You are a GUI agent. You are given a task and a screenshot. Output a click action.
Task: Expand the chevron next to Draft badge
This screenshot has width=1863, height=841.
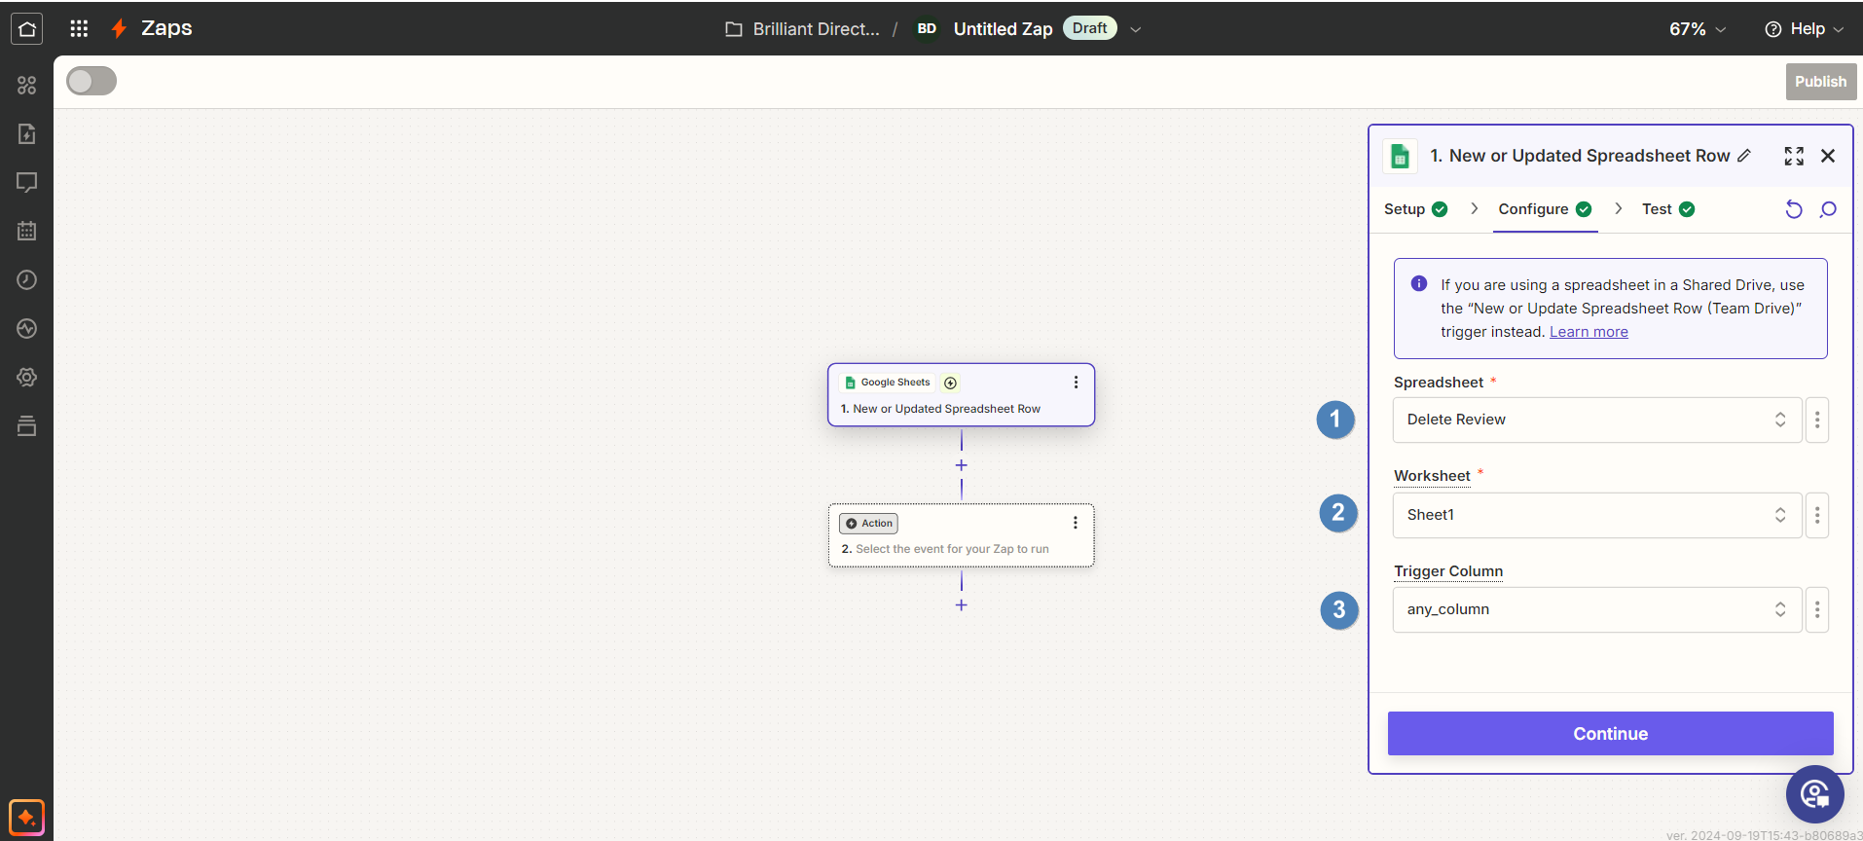(x=1135, y=29)
